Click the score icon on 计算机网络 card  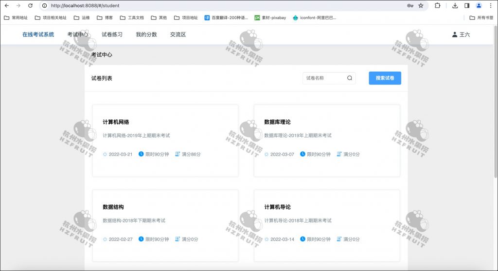tap(178, 154)
